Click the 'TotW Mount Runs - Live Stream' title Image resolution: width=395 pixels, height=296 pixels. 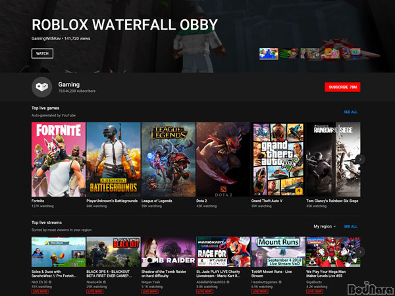(271, 274)
